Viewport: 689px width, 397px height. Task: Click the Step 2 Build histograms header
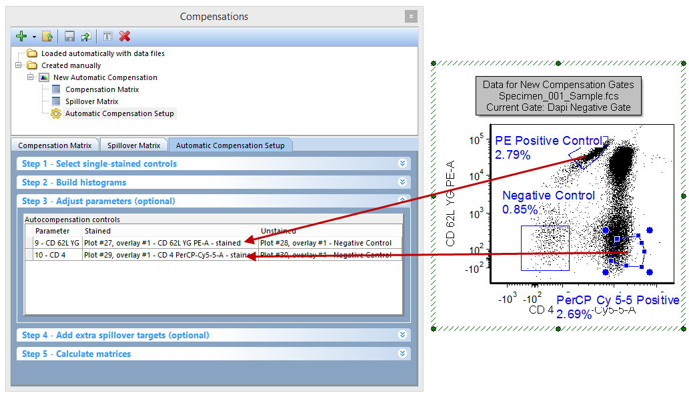point(73,182)
